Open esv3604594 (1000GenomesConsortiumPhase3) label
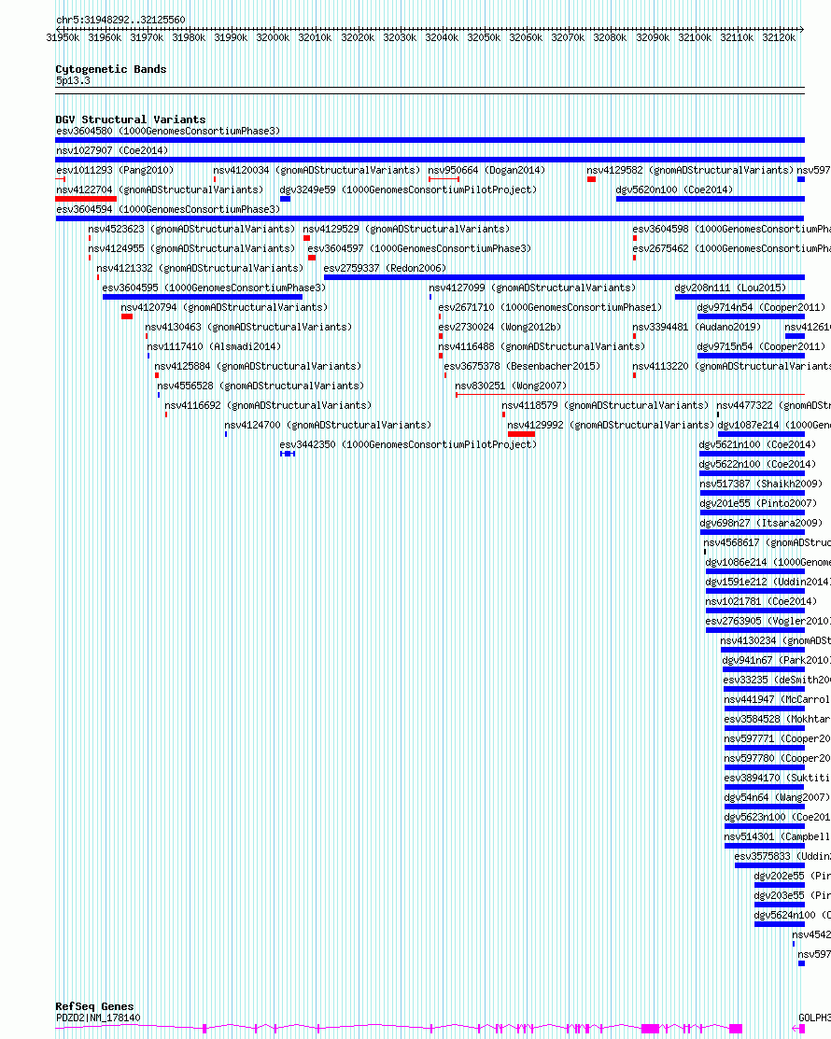This screenshot has width=831, height=1039. 168,209
